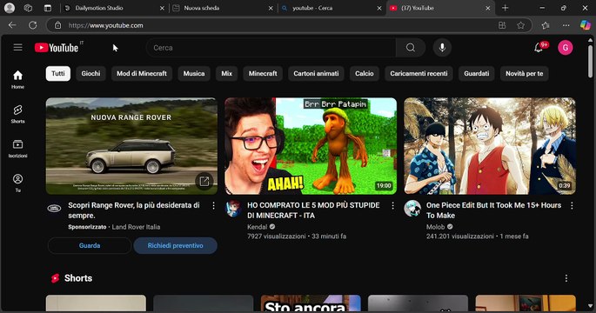Select the Guardati filter chip
Screen dimensions: 596x313
pyautogui.click(x=477, y=73)
